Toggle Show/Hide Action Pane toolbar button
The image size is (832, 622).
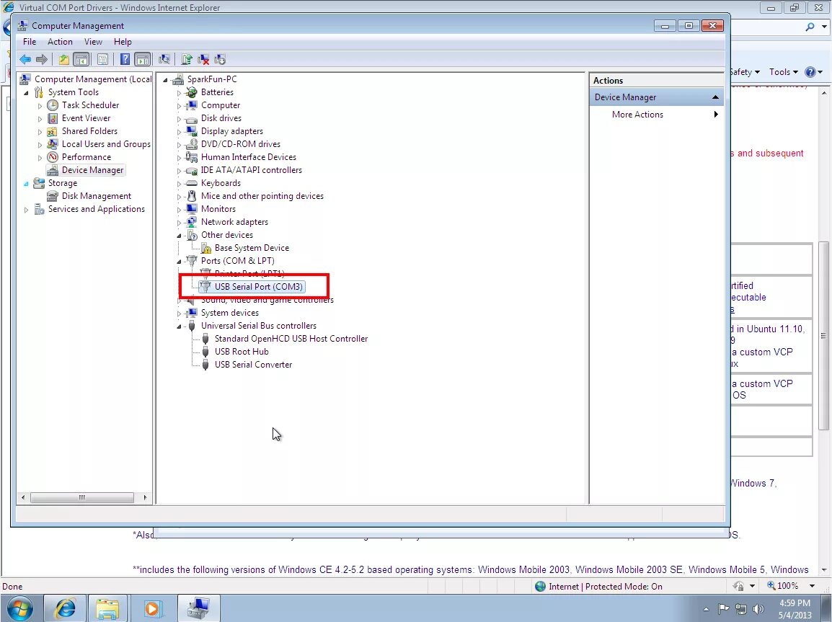tap(142, 59)
